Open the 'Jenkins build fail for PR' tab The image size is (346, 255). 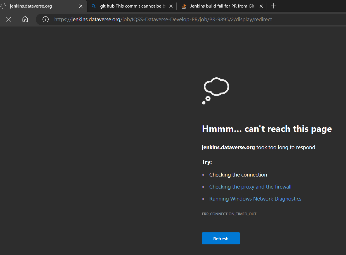223,6
